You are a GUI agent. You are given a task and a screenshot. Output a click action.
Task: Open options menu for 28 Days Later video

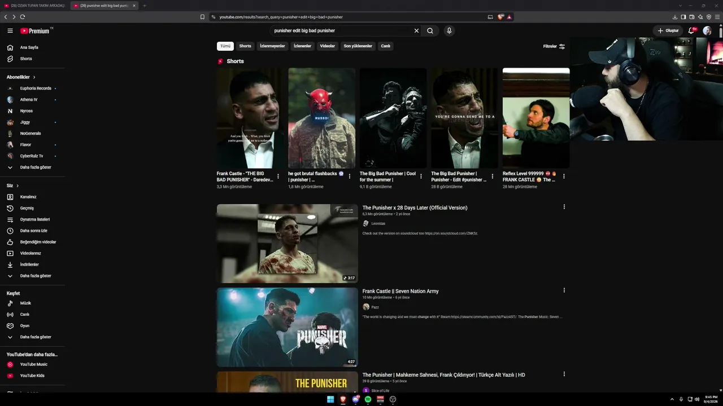click(x=564, y=207)
